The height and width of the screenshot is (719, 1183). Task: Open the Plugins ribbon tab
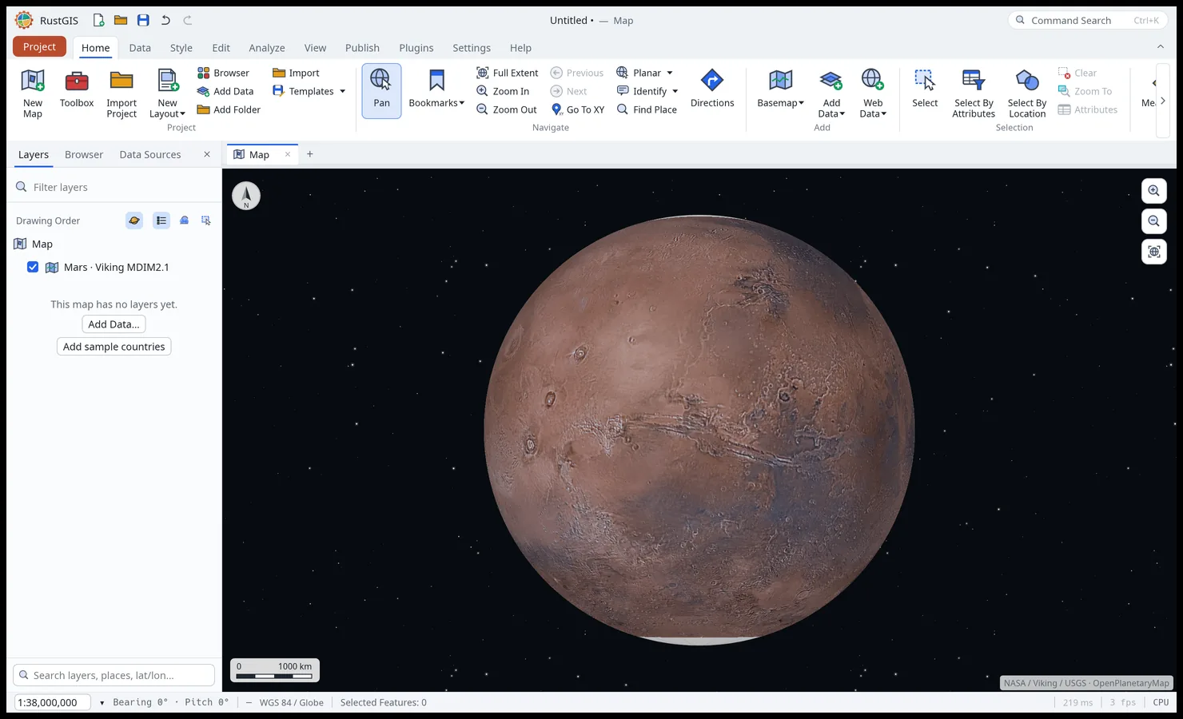416,48
